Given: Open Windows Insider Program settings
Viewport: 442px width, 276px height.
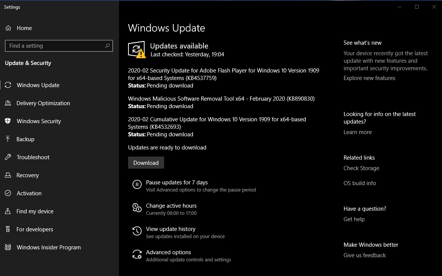Looking at the screenshot, I should click(x=48, y=247).
